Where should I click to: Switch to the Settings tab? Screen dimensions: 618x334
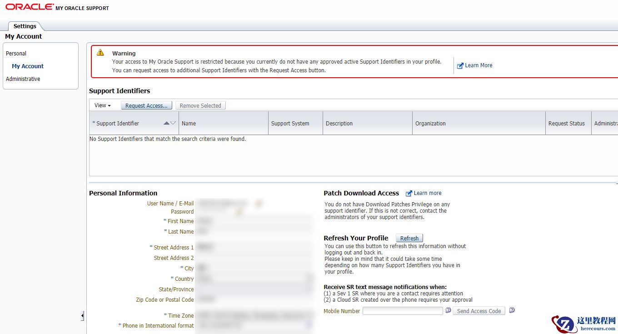(x=25, y=26)
